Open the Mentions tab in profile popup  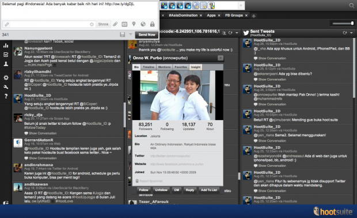(164, 67)
